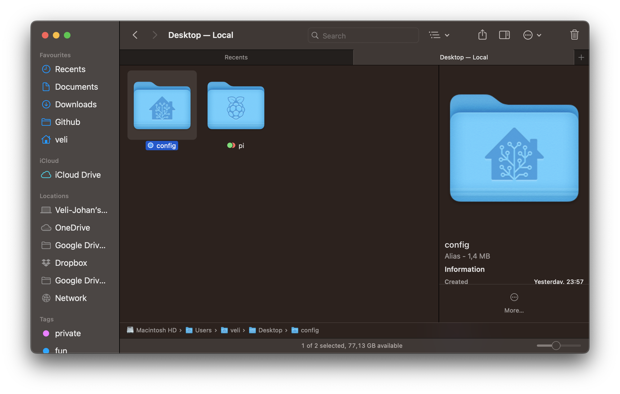620x394 pixels.
Task: Click the Dropbox icon in sidebar
Action: [47, 262]
